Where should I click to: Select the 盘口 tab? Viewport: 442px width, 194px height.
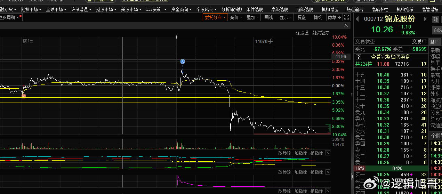435,41
